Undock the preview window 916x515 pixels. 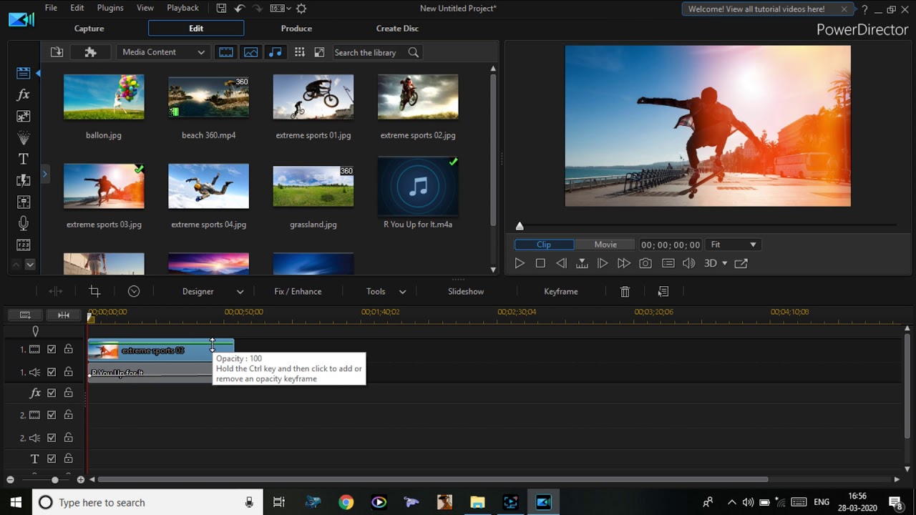741,263
